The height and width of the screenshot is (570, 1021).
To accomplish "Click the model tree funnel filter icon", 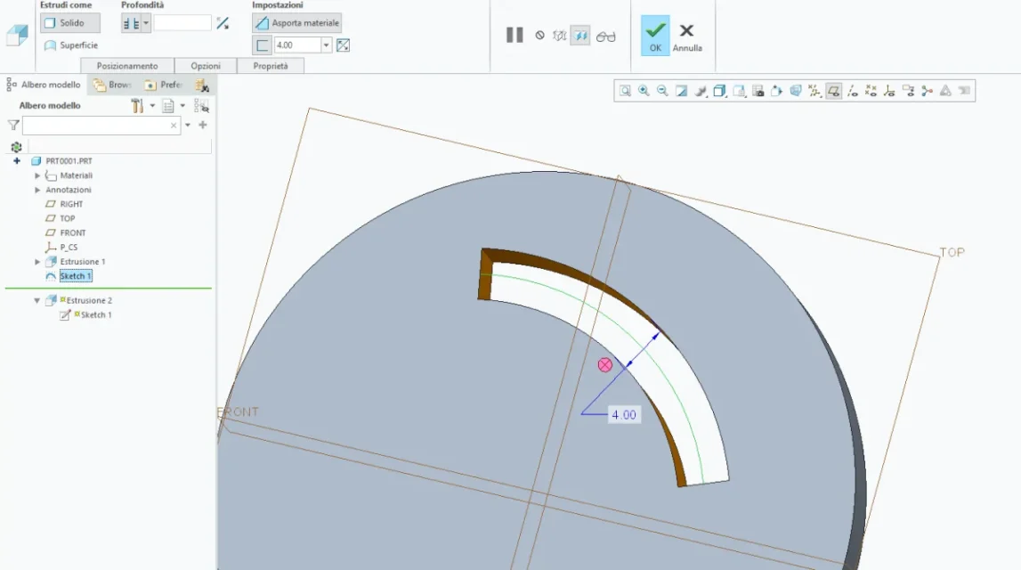I will [x=13, y=125].
